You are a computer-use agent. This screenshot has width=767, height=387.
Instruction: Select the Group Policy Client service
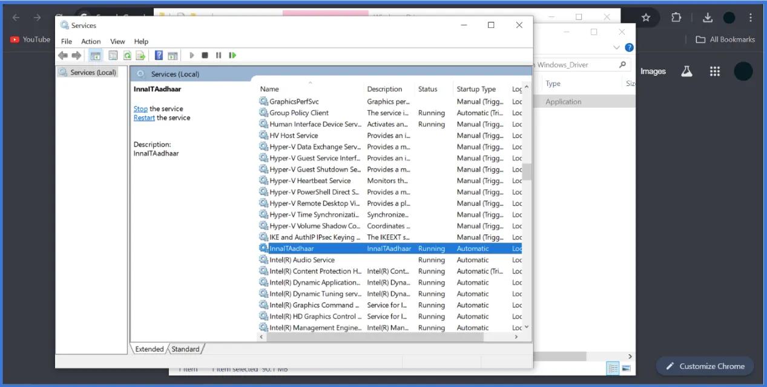[x=390, y=113]
